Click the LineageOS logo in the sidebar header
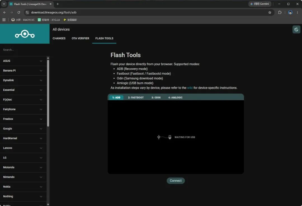 (x=25, y=34)
